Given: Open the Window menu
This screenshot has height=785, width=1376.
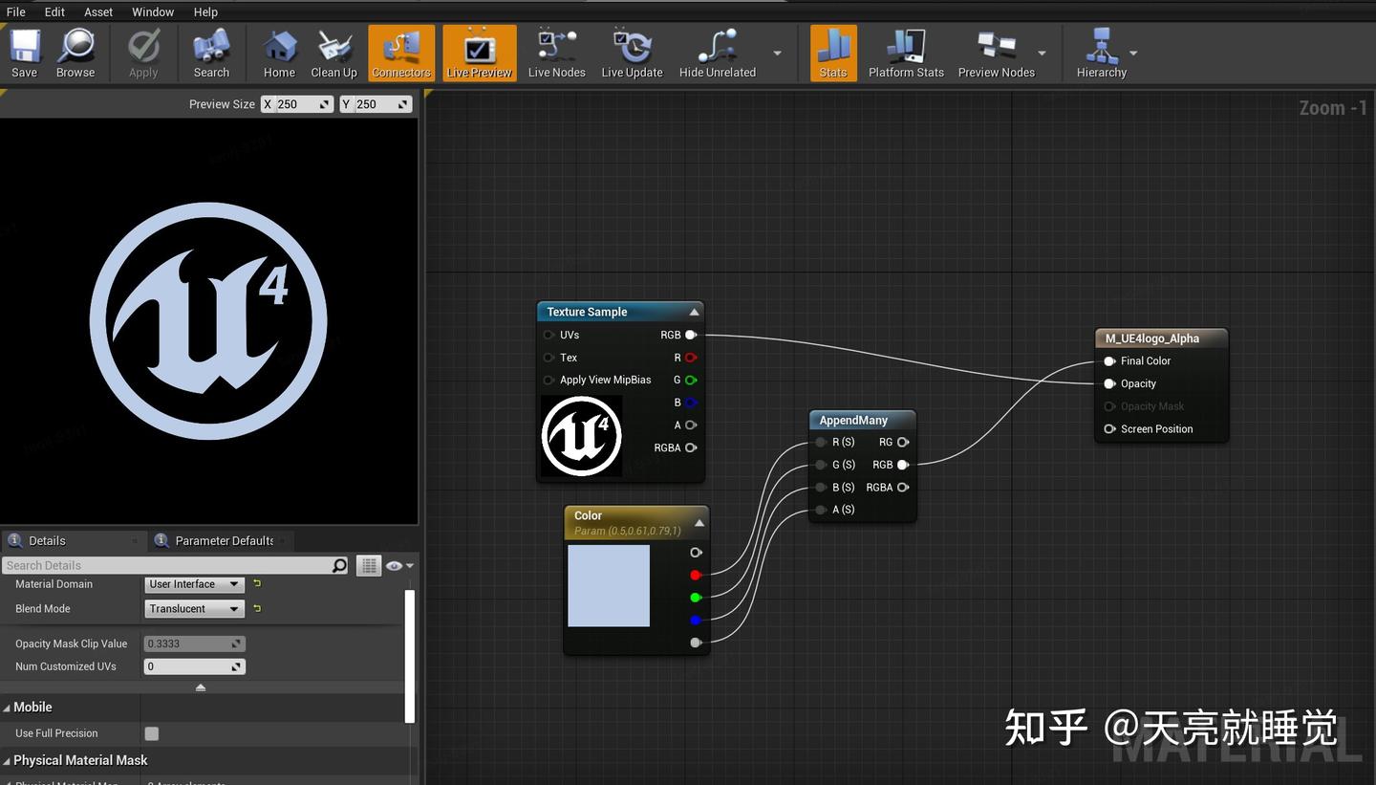Looking at the screenshot, I should [152, 11].
